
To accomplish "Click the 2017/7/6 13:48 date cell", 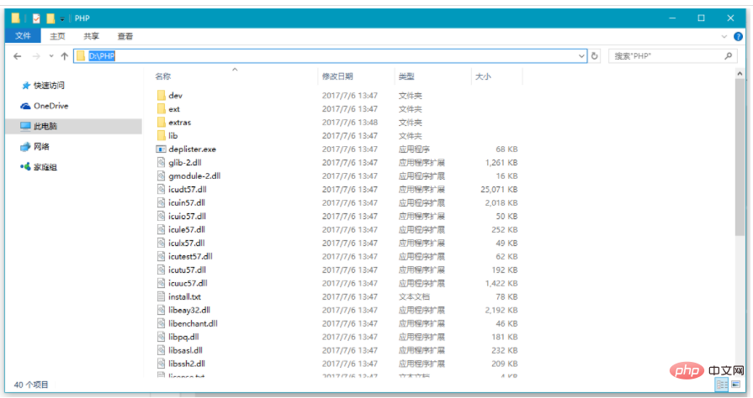I will [x=350, y=123].
